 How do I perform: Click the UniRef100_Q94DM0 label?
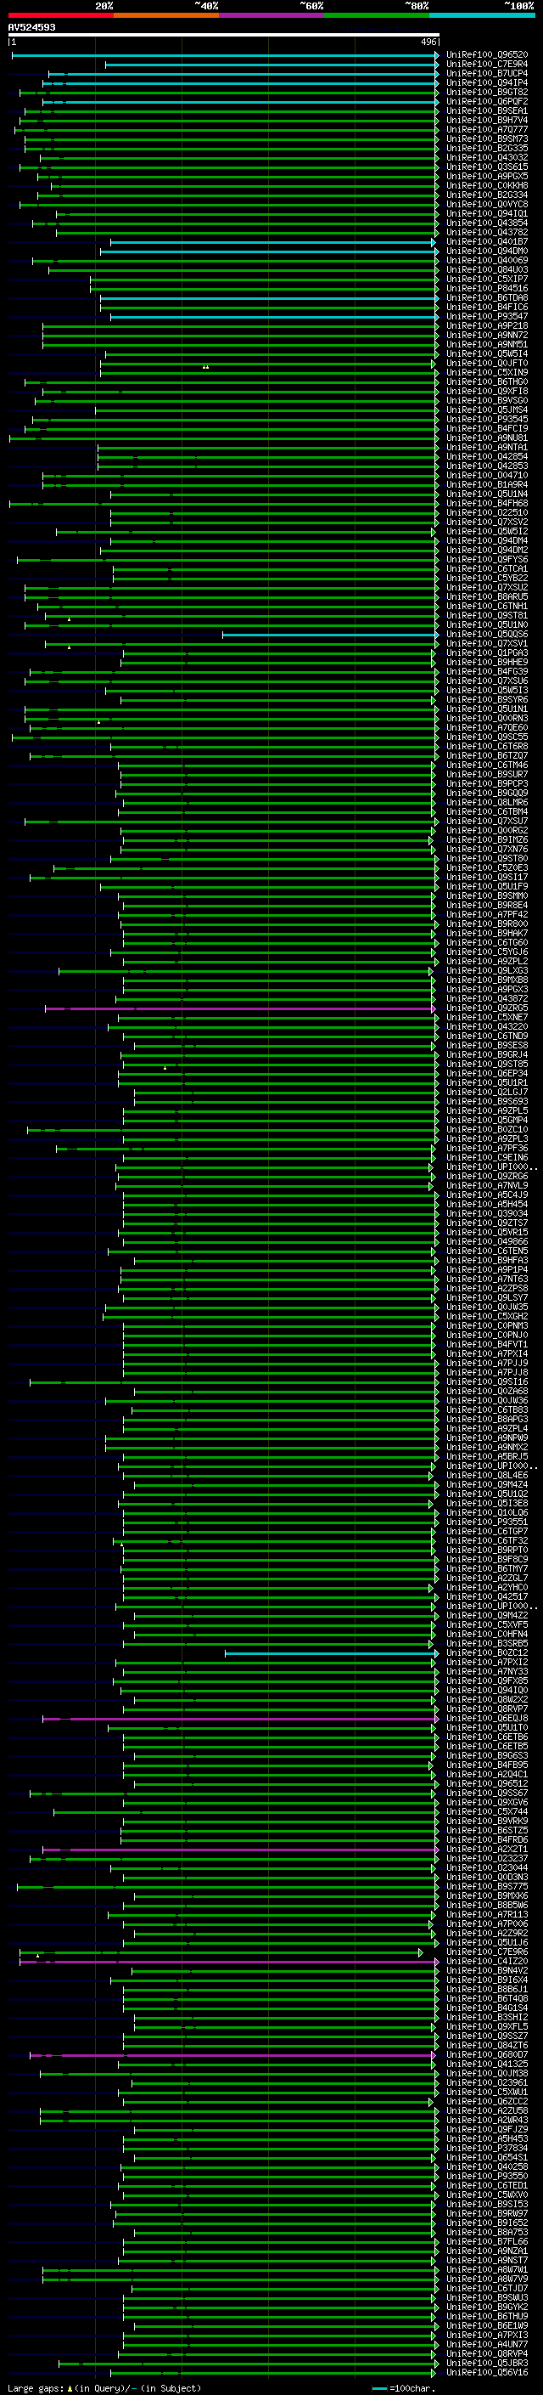click(486, 251)
